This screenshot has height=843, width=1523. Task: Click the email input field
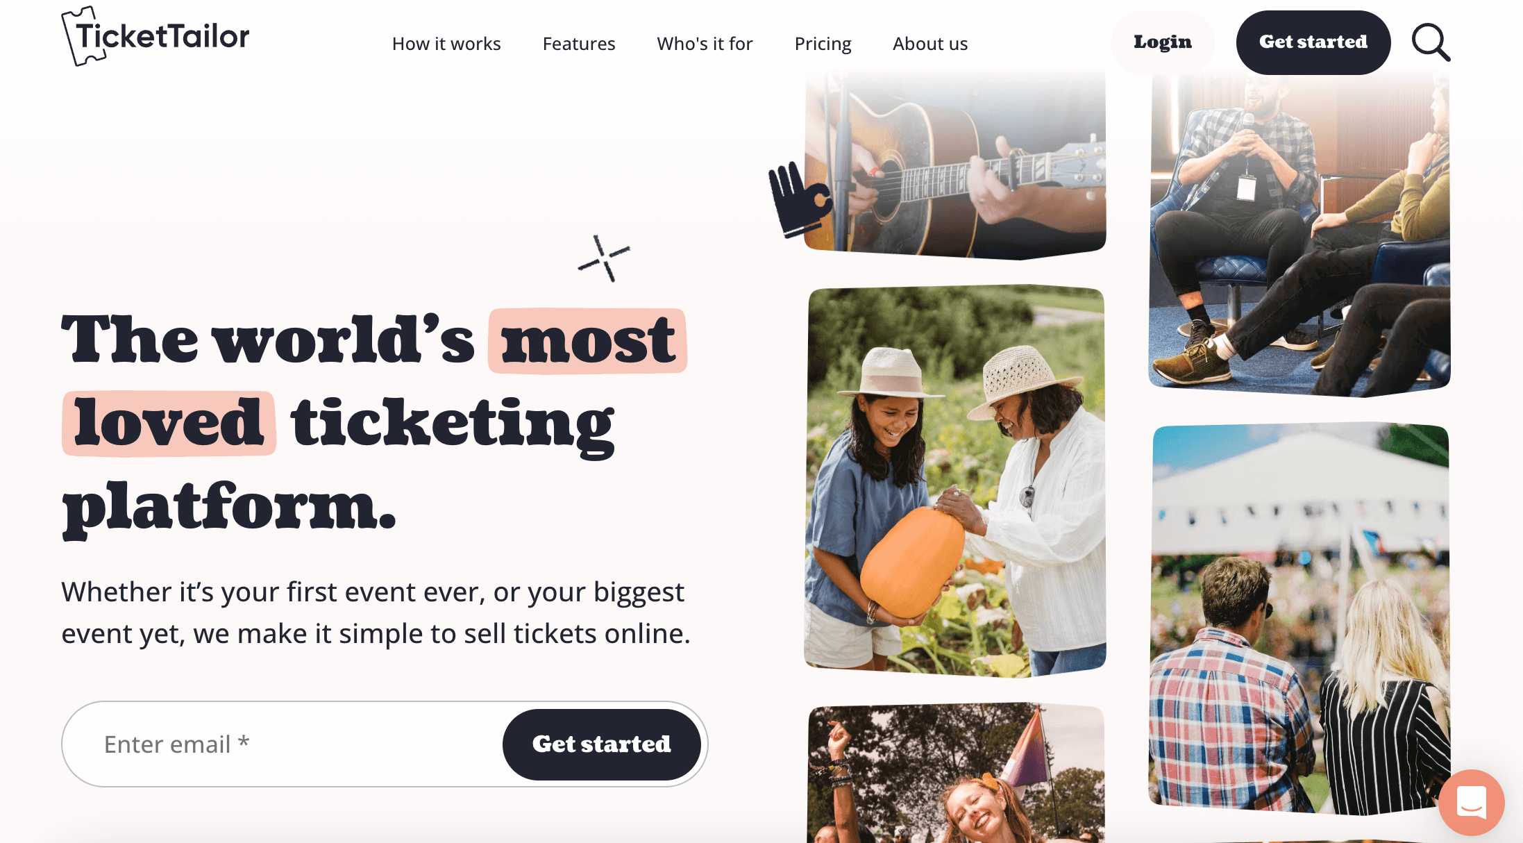(x=290, y=744)
